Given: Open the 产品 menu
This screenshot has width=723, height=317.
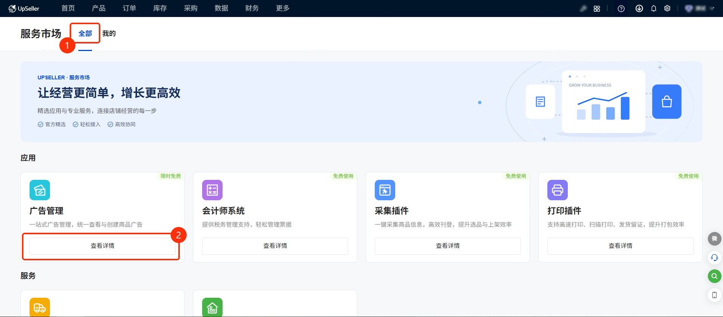Looking at the screenshot, I should (x=99, y=8).
